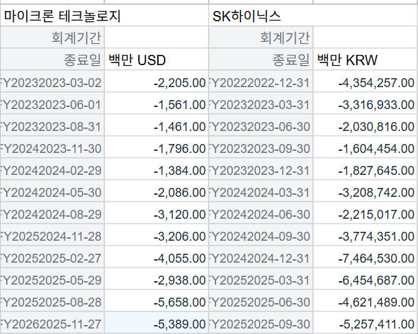Select the date cell 2025-05-29

[x=52, y=279]
